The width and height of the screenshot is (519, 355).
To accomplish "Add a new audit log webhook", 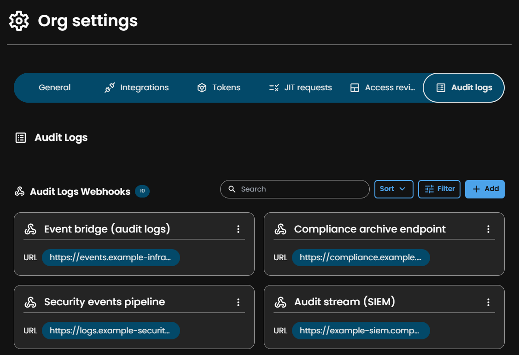I will 484,189.
